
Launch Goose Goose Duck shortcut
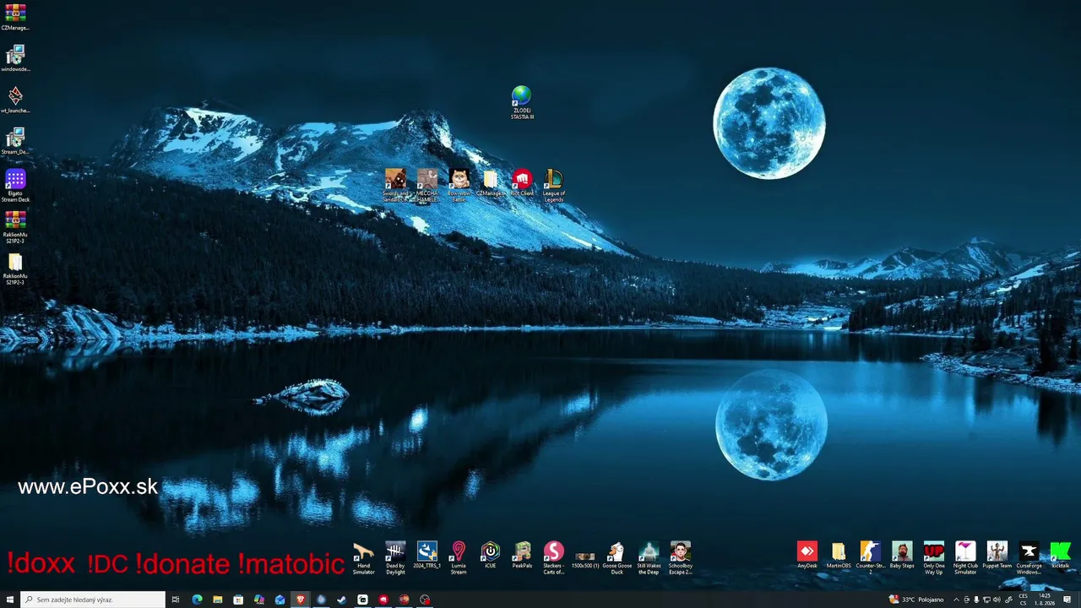coord(617,558)
